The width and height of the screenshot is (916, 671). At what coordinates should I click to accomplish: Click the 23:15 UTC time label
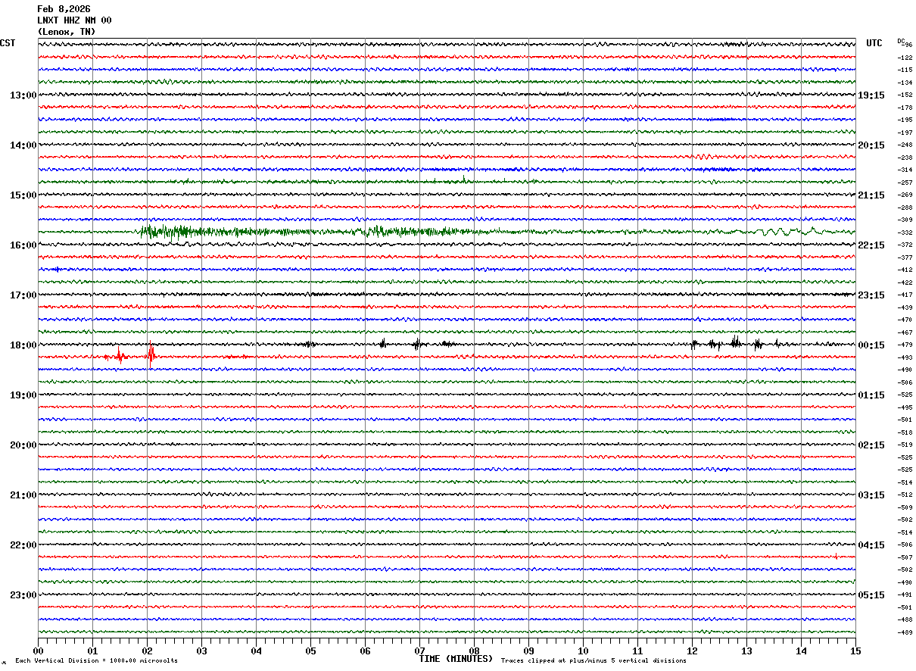871,295
